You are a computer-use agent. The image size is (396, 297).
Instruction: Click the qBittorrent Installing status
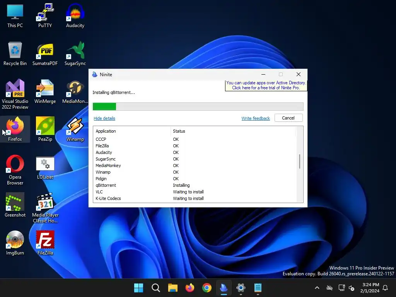pos(181,185)
